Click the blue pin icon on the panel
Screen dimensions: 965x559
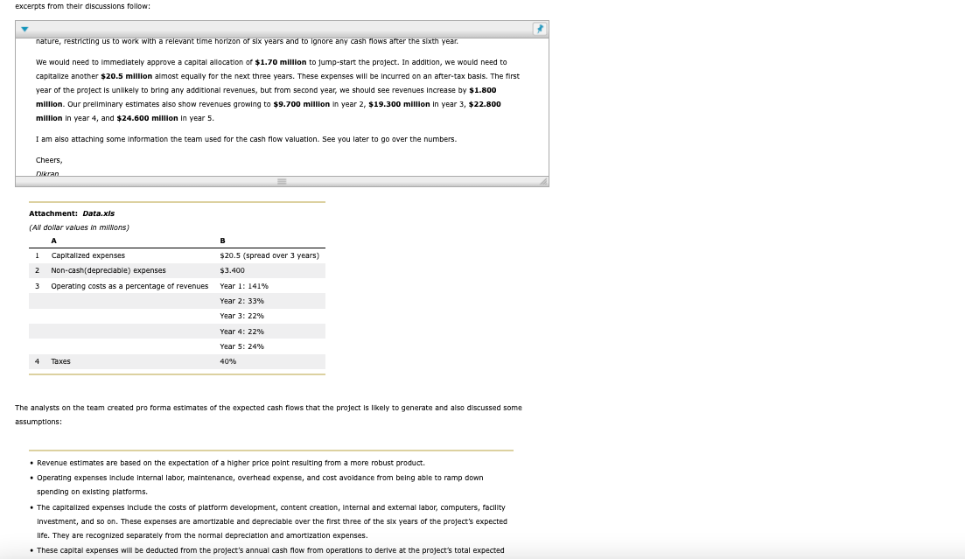coord(540,28)
